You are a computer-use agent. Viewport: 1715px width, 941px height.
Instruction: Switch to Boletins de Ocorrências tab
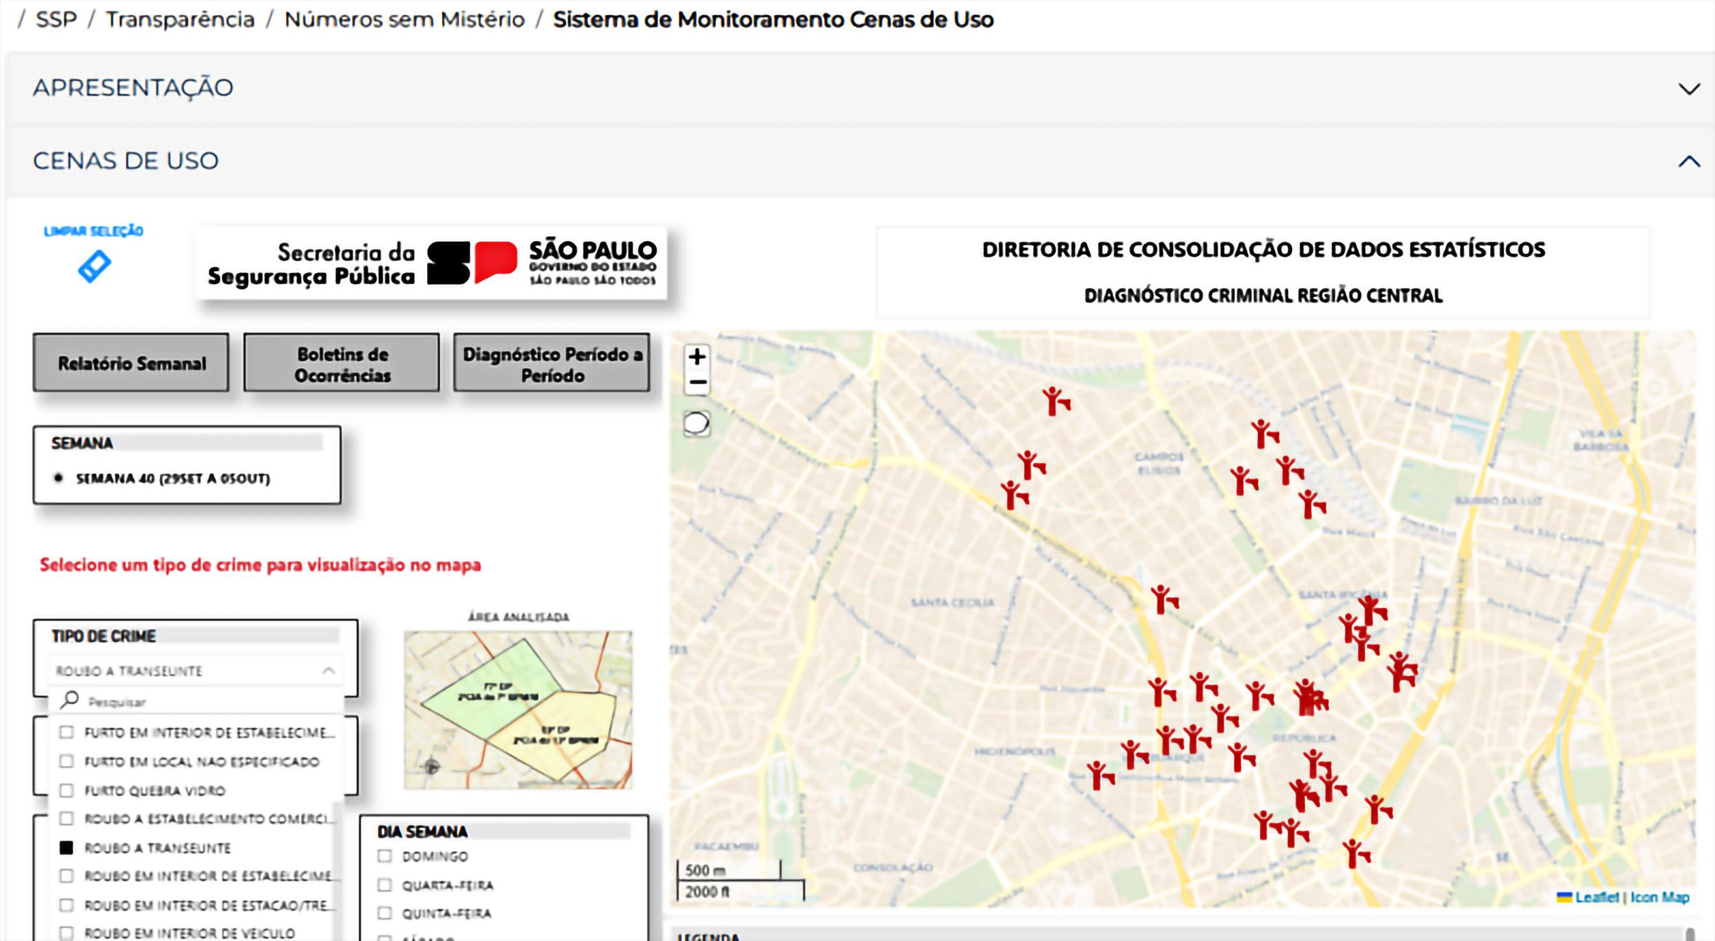click(342, 363)
